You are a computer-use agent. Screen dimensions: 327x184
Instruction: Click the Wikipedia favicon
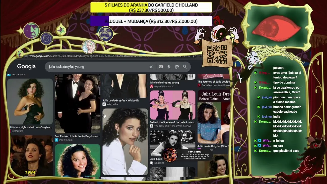pyautogui.click(x=104, y=104)
